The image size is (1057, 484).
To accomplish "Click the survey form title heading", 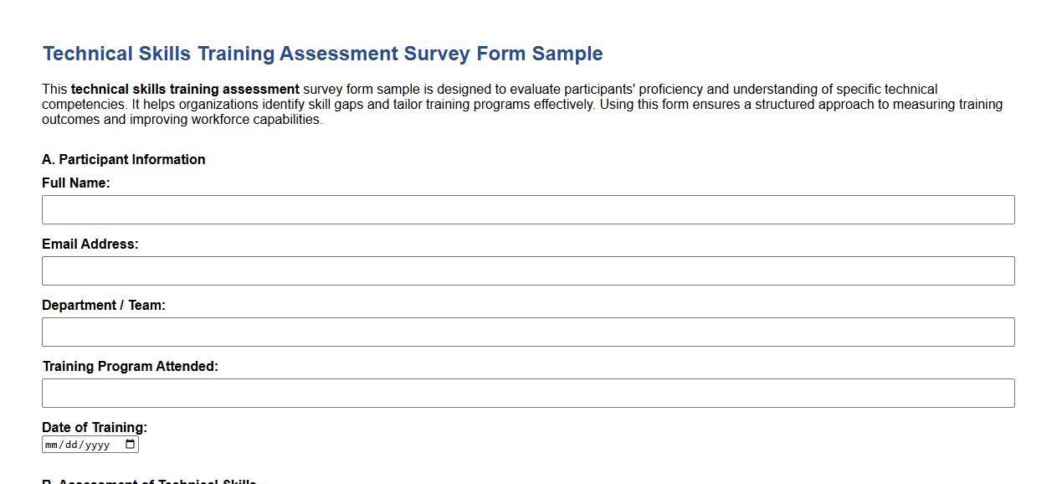I will pyautogui.click(x=322, y=53).
